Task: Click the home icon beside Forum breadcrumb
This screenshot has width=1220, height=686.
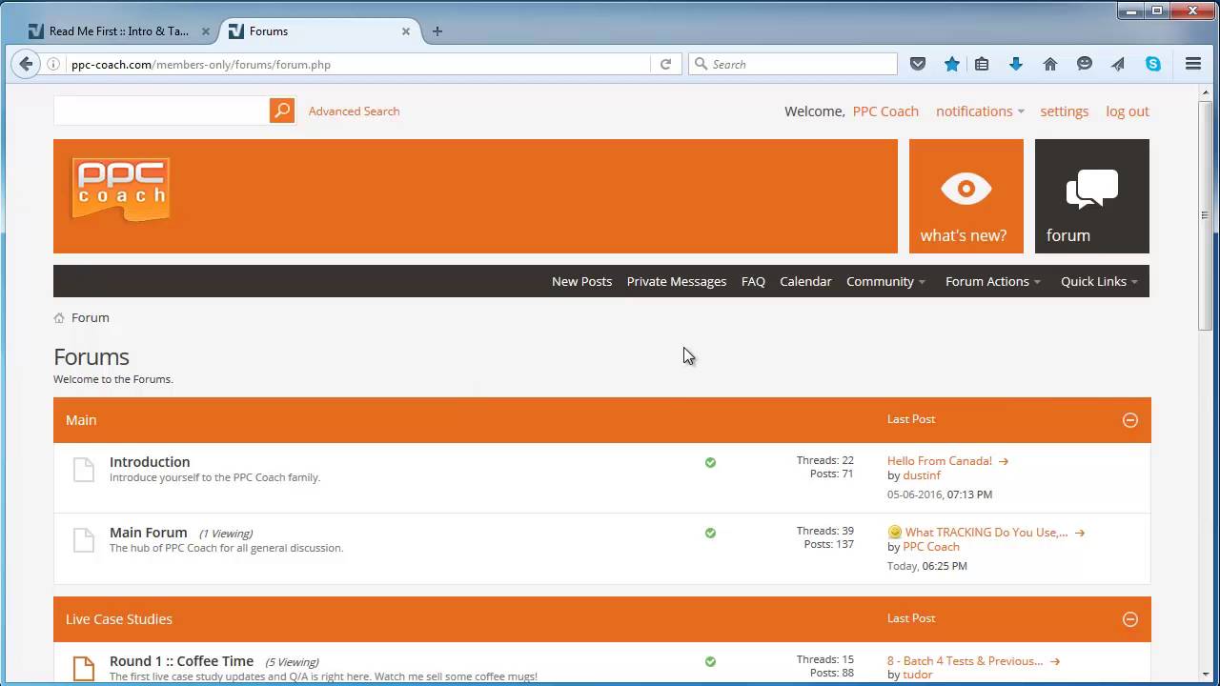Action: 59,318
